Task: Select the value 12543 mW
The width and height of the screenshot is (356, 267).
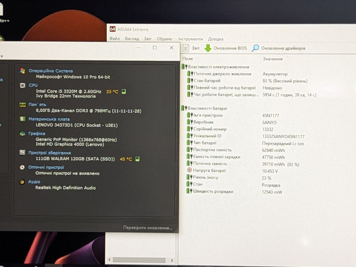Action: click(272, 192)
